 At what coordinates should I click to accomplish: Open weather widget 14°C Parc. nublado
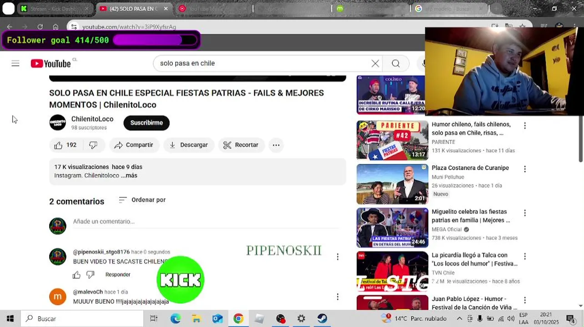(414, 319)
